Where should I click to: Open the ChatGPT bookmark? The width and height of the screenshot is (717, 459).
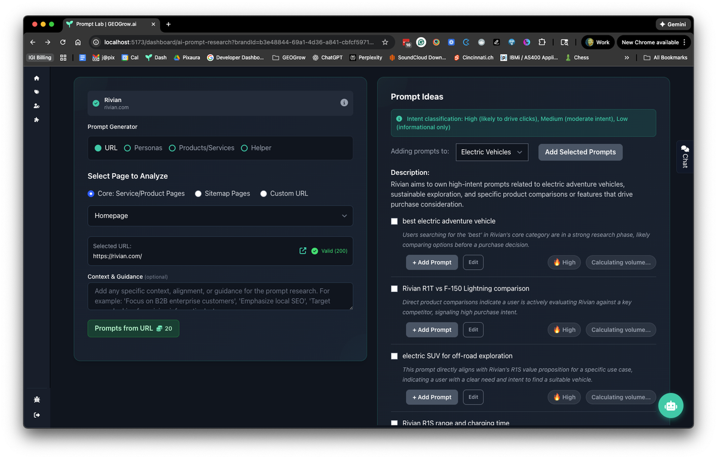[327, 58]
